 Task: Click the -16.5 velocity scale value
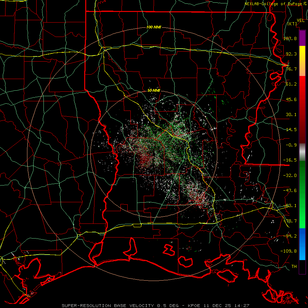point(290,160)
